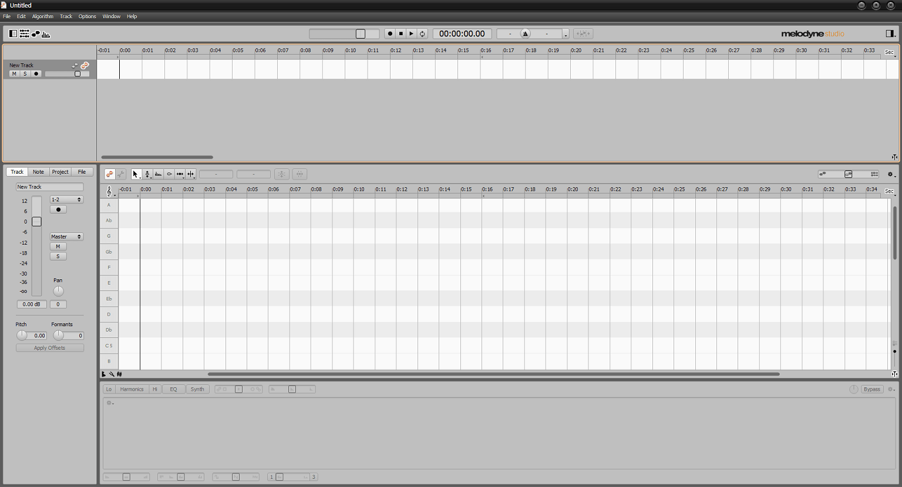902x487 pixels.
Task: Select the Main arrow tool
Action: (x=136, y=174)
